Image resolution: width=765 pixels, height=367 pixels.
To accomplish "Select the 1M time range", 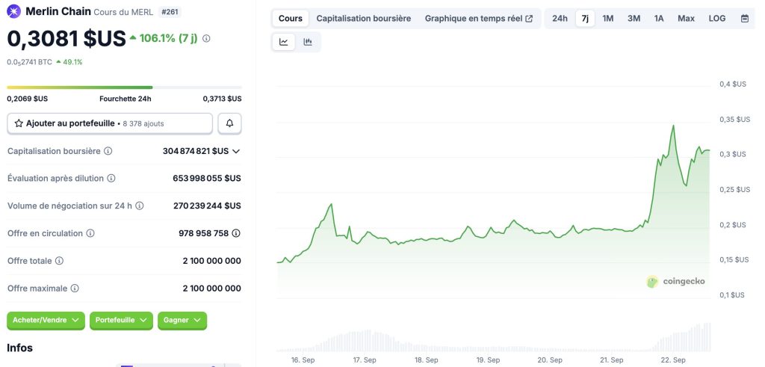I will click(608, 18).
